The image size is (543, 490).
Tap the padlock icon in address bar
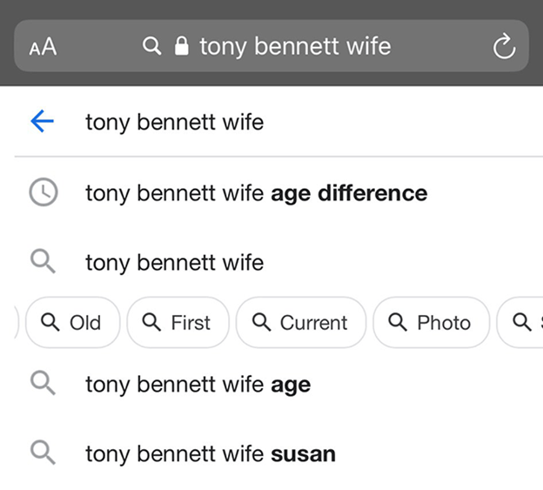[182, 46]
